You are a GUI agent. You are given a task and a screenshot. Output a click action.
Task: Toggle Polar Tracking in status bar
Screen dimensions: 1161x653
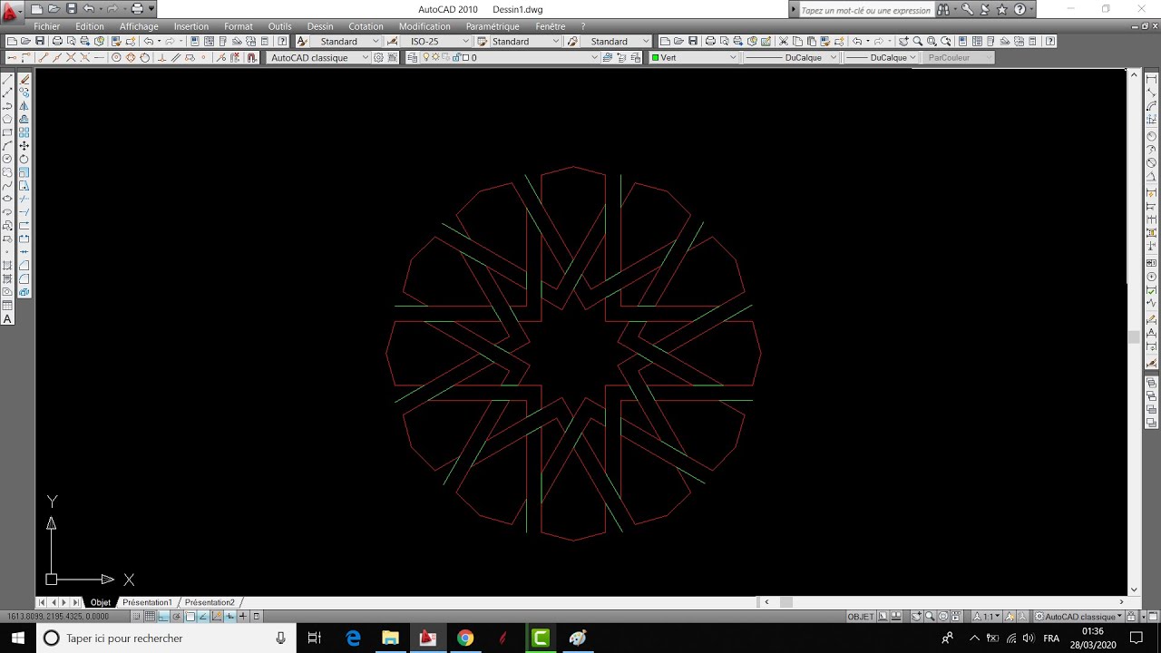176,616
